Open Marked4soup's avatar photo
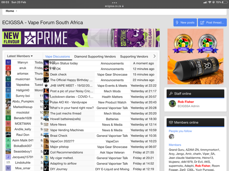 [8, 107]
